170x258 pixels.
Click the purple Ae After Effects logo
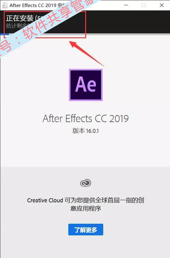pos(86,85)
